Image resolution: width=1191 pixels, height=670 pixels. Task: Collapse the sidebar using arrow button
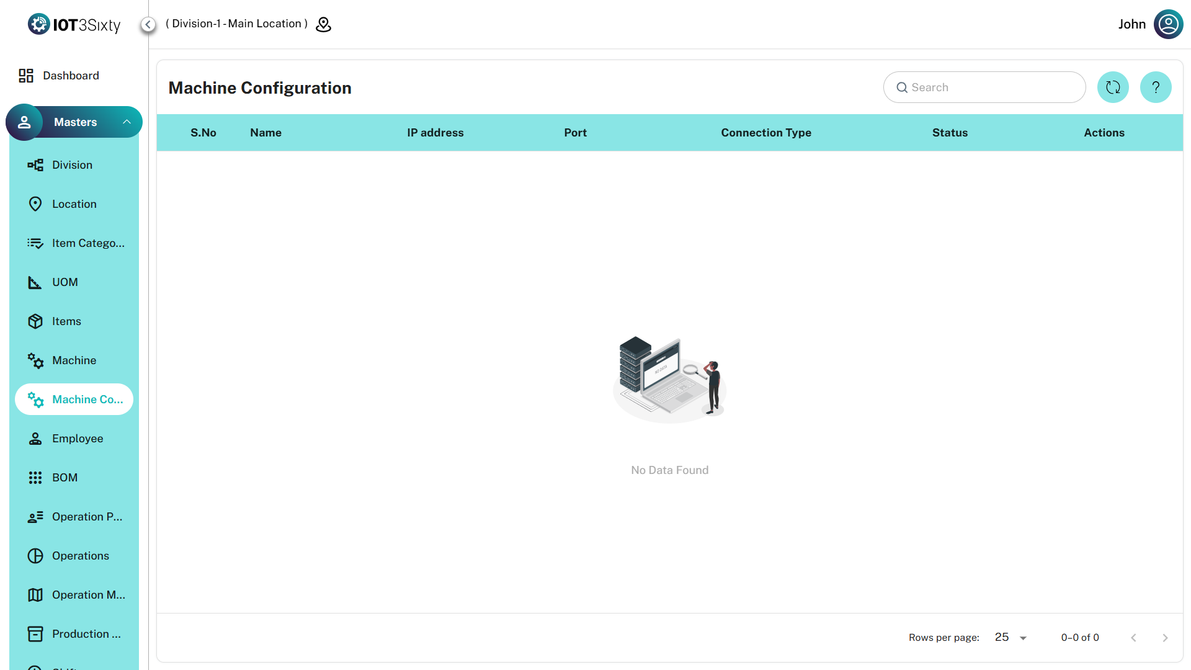tap(148, 24)
